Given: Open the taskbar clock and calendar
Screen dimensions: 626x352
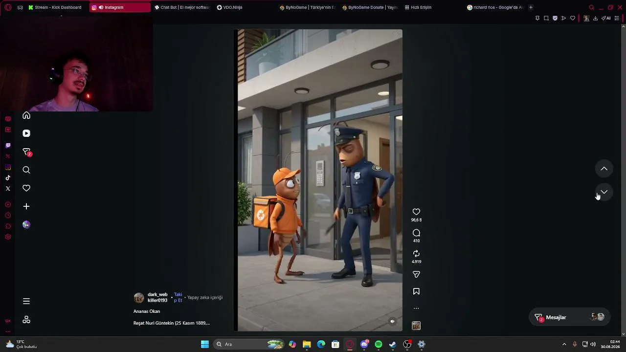Looking at the screenshot, I should (x=611, y=344).
